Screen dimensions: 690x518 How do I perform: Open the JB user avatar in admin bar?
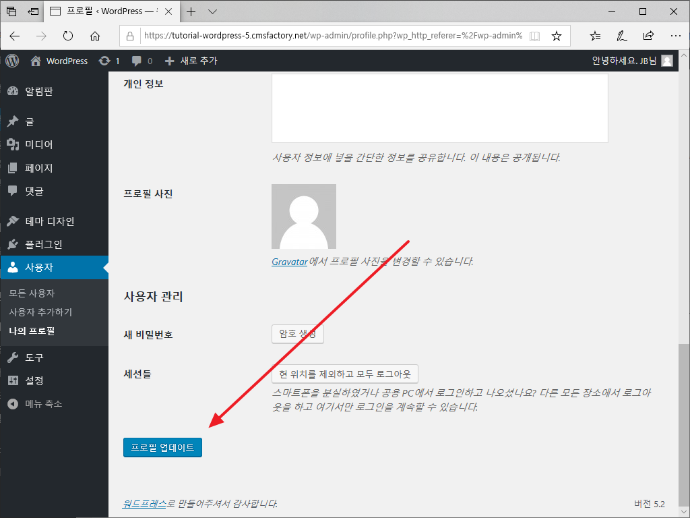click(667, 61)
